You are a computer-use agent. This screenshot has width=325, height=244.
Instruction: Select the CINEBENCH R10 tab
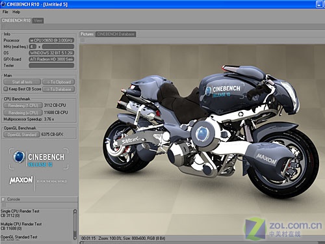point(16,21)
